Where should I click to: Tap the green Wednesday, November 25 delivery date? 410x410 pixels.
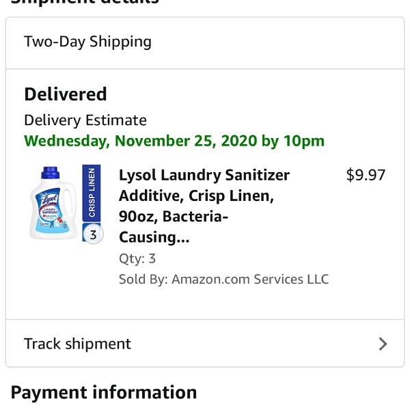point(174,141)
